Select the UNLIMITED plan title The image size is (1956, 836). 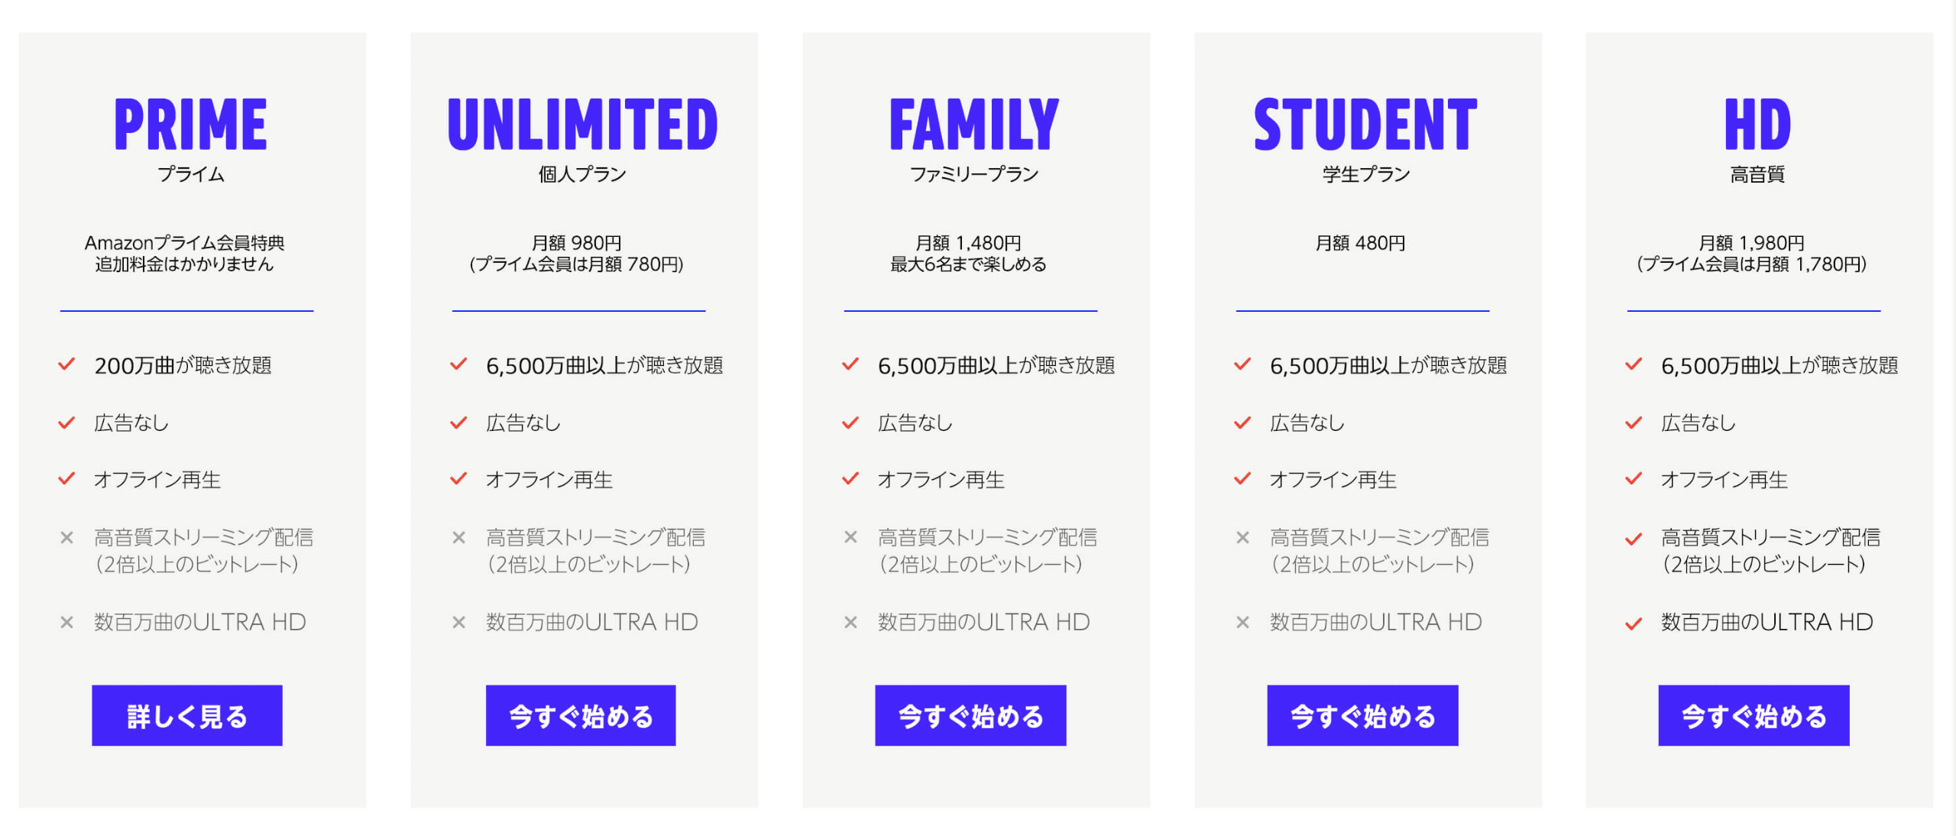[583, 125]
